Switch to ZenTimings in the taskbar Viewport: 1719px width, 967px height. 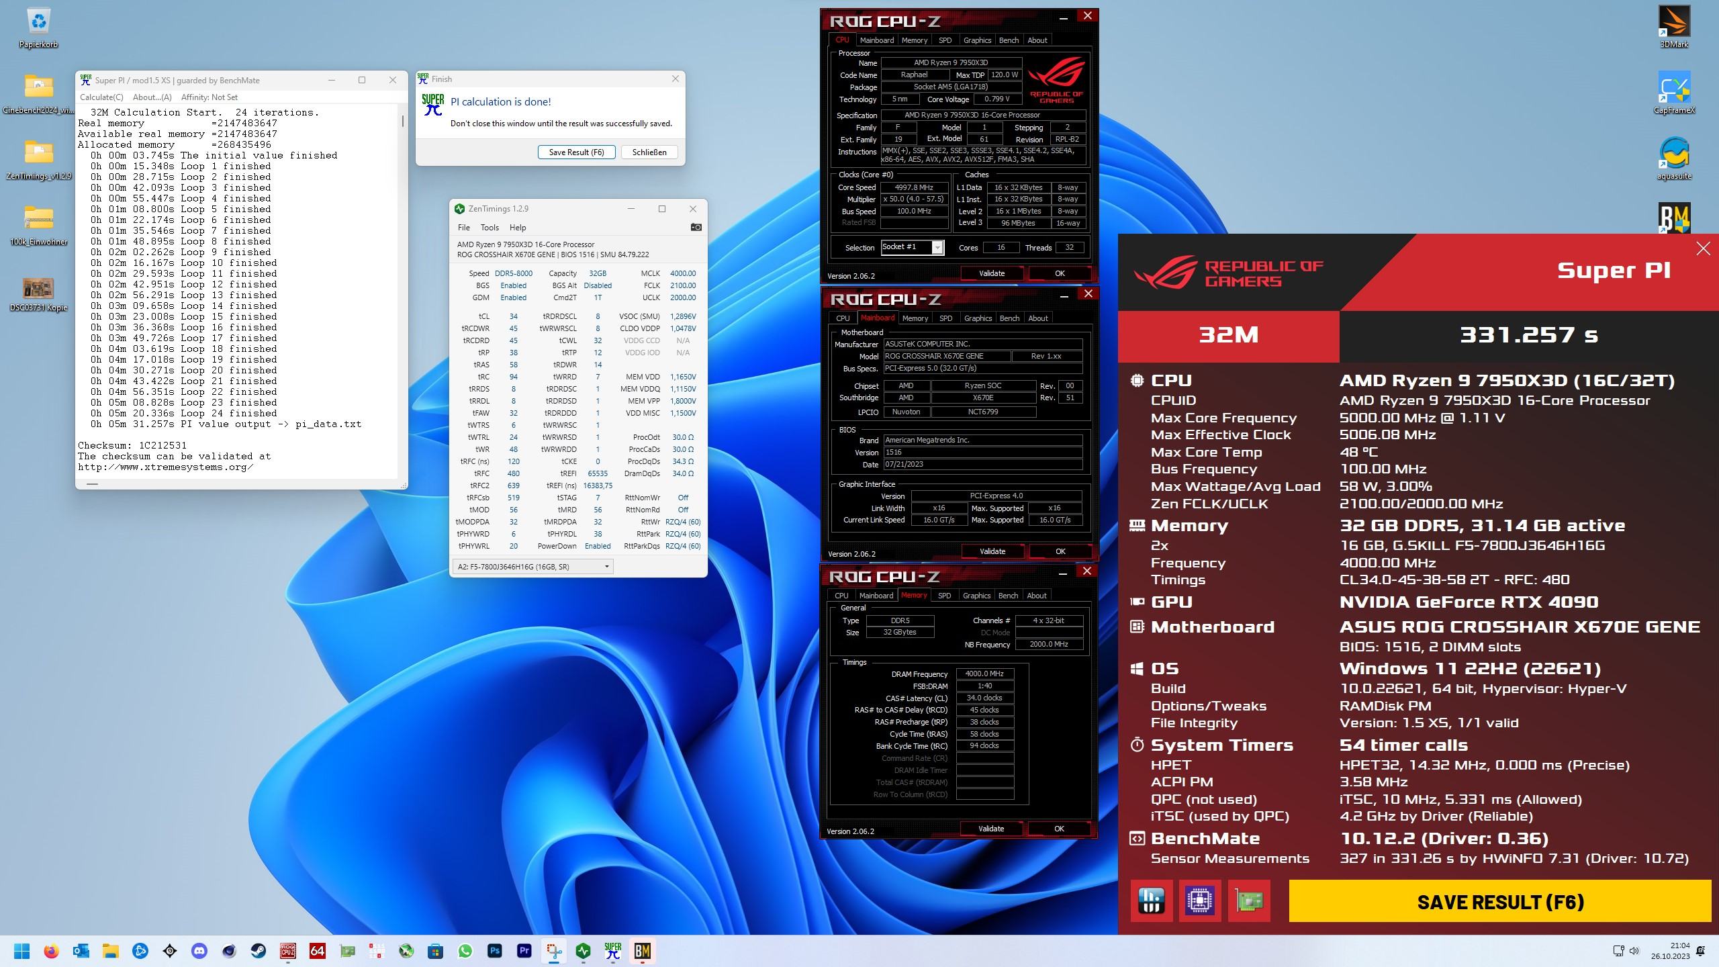pos(584,951)
